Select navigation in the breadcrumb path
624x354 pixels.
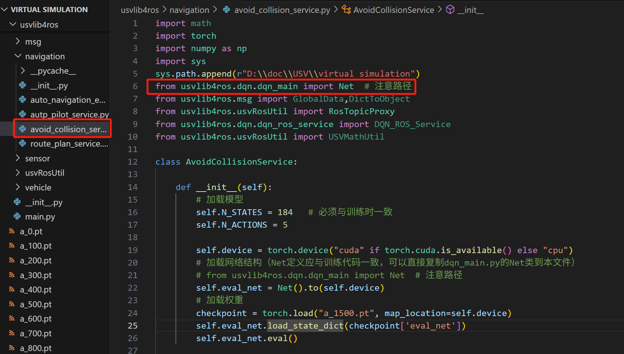pos(189,10)
